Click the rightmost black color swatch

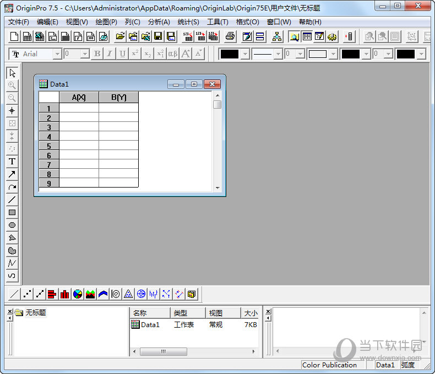pyautogui.click(x=406, y=54)
